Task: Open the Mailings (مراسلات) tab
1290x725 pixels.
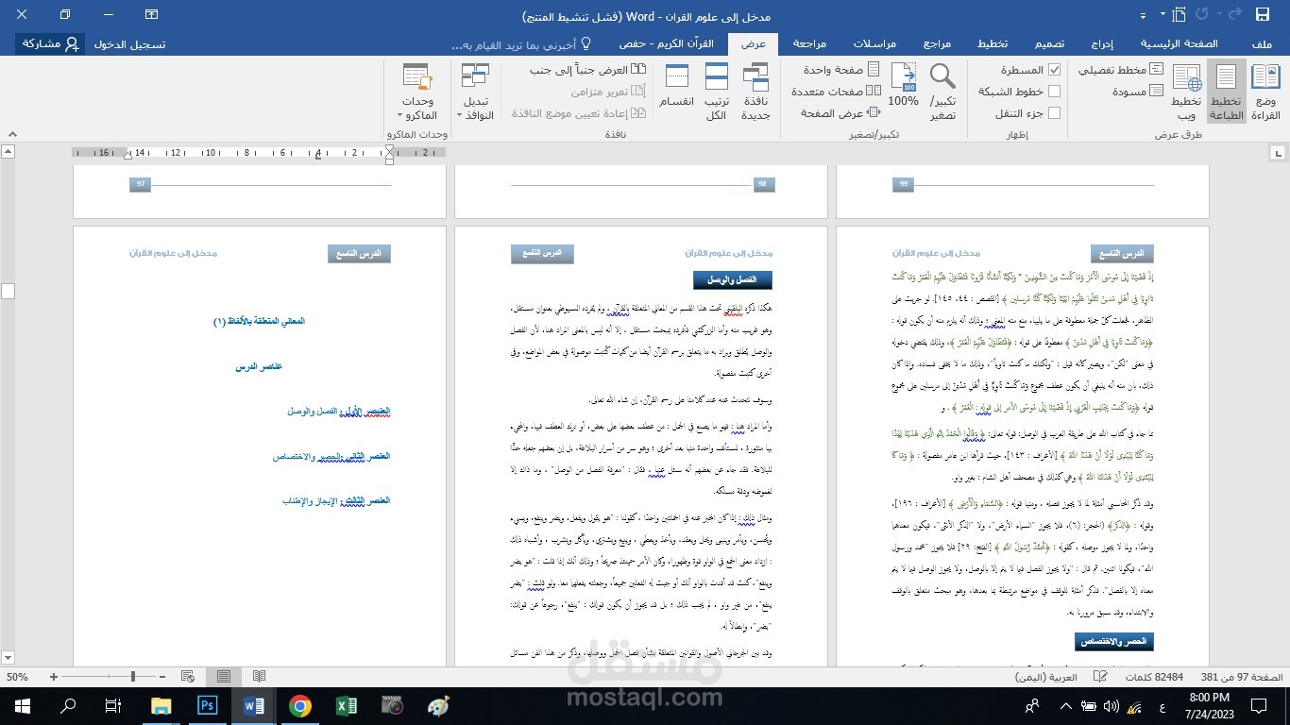Action: [874, 44]
